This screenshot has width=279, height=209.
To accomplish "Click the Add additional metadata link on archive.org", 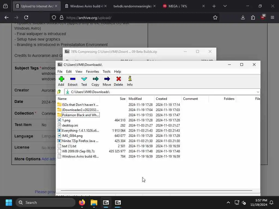I will click(48, 159).
